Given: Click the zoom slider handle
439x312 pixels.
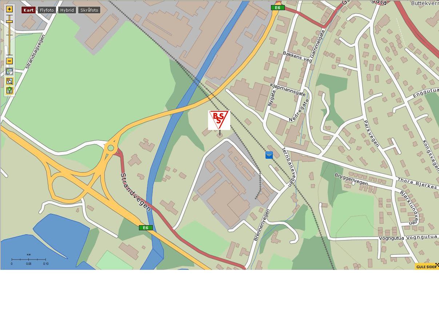Looking at the screenshot, I should point(9,22).
